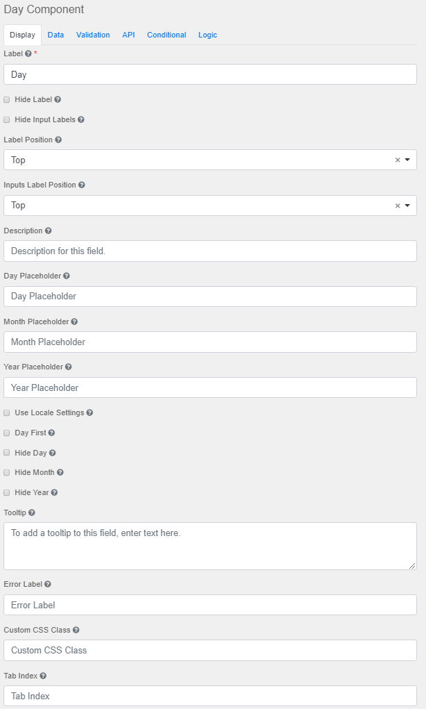Image resolution: width=426 pixels, height=709 pixels.
Task: Click help icon next to Description
Action: tap(48, 231)
